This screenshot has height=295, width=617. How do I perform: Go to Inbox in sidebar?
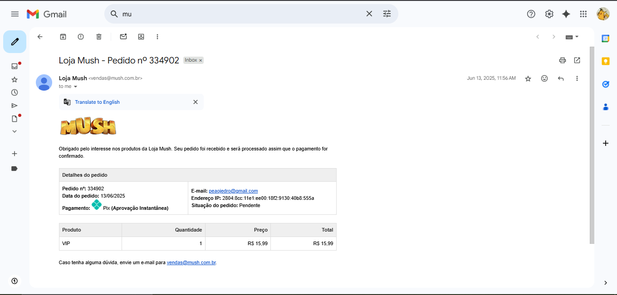coord(15,66)
